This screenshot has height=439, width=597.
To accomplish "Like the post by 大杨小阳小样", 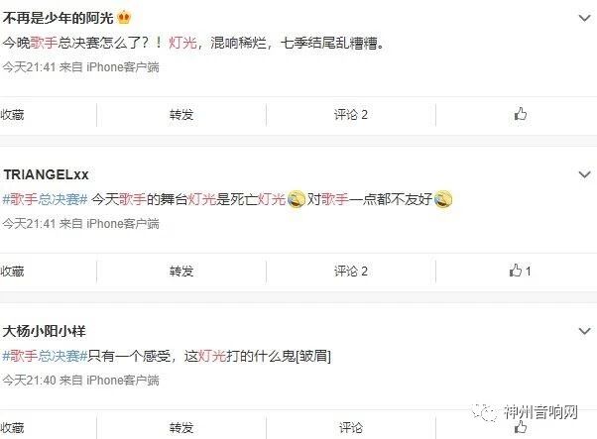I will [520, 427].
